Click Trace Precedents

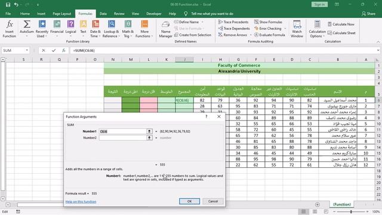coord(233,22)
